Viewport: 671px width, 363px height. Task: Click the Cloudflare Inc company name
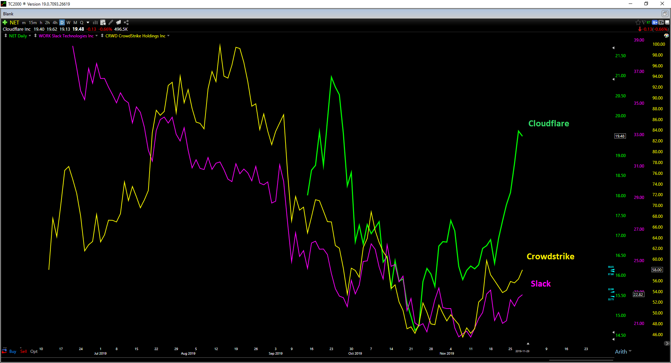(x=17, y=29)
